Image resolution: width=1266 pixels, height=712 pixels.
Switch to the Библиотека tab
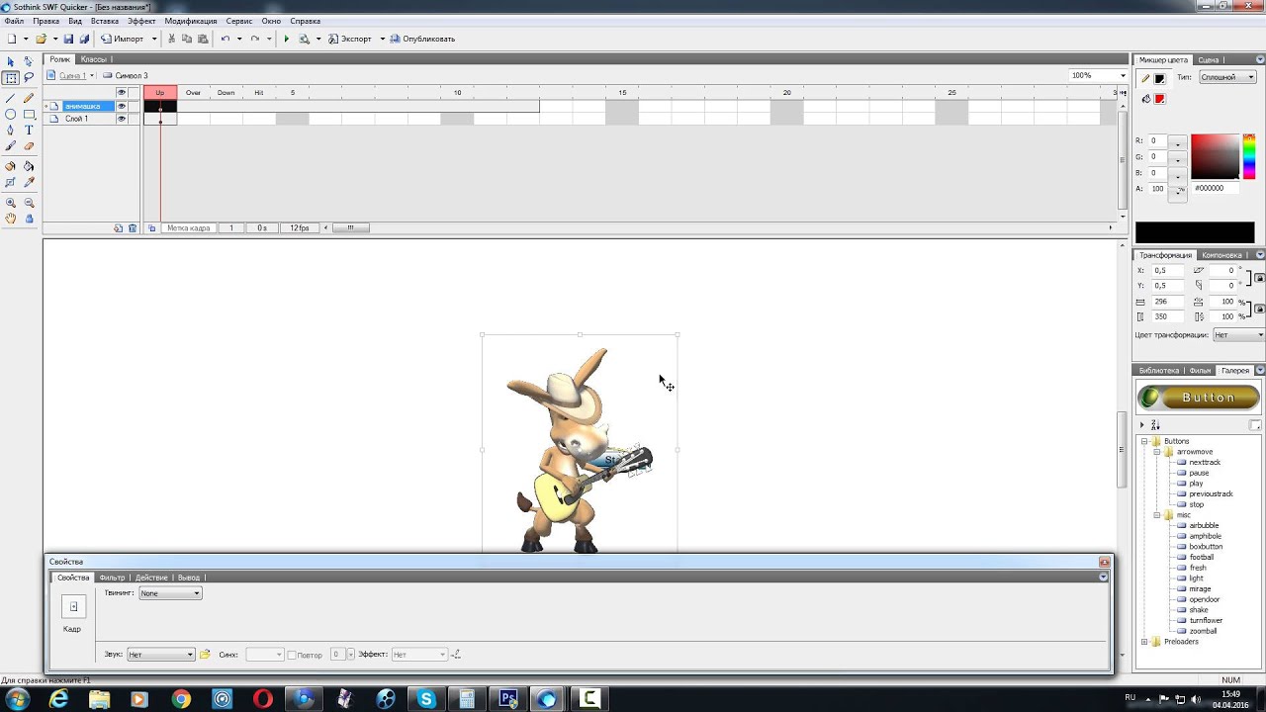pyautogui.click(x=1159, y=371)
